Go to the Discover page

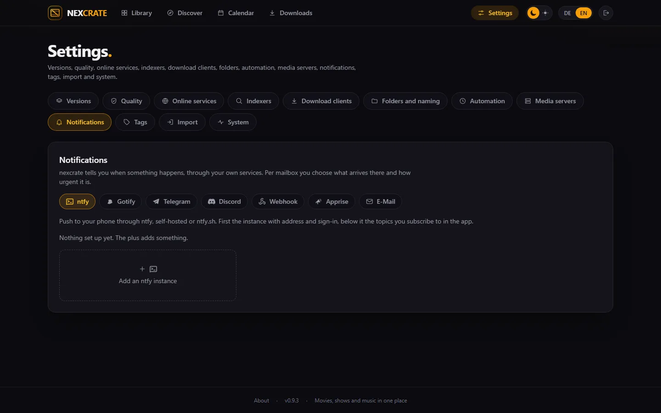[x=185, y=13]
